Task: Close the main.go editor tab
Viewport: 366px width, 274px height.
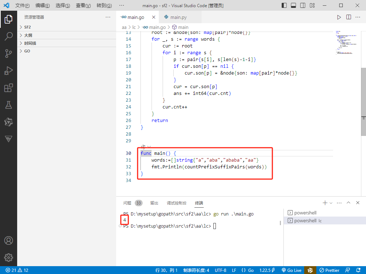Action: click(x=154, y=17)
